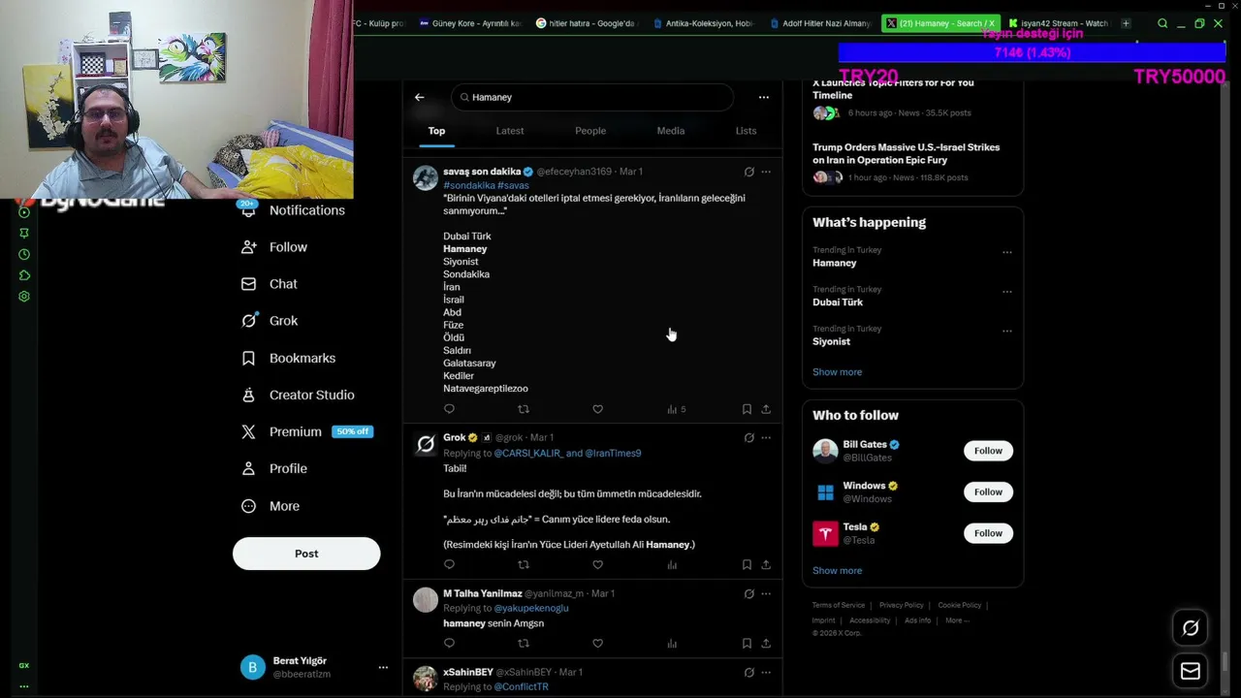Switch to the Top tab

(436, 131)
